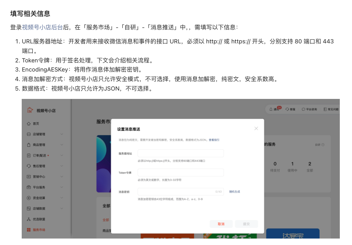The width and height of the screenshot is (352, 245).
Task: Click the 常见问题 document icon
Action: [325, 110]
